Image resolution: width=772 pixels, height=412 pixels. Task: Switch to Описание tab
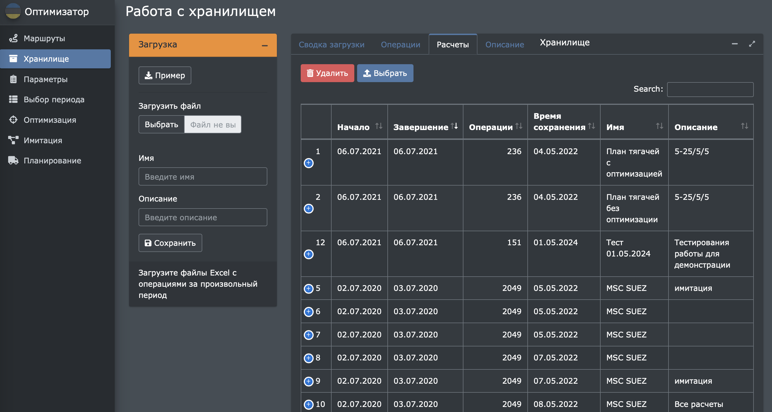pos(504,45)
